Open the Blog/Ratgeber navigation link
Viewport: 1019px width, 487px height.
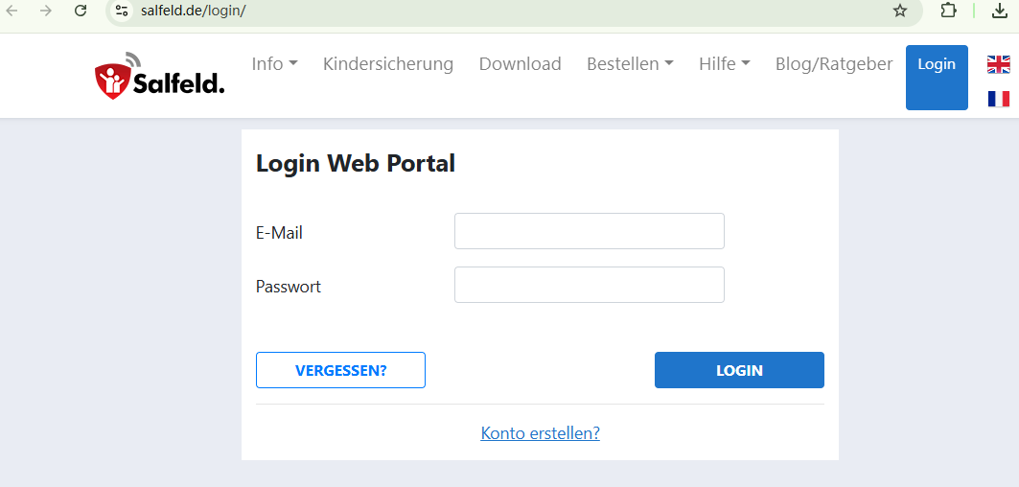tap(834, 64)
